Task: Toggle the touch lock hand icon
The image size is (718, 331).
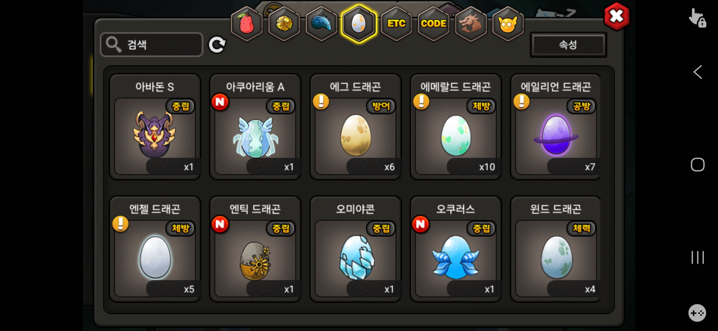Action: pyautogui.click(x=697, y=18)
